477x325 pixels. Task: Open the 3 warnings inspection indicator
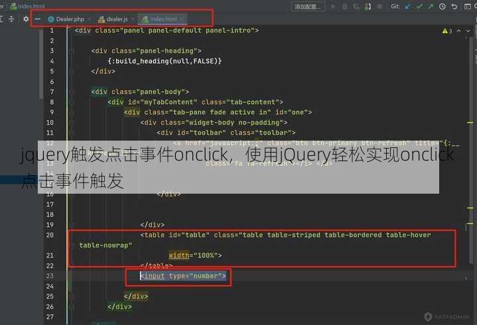[447, 31]
